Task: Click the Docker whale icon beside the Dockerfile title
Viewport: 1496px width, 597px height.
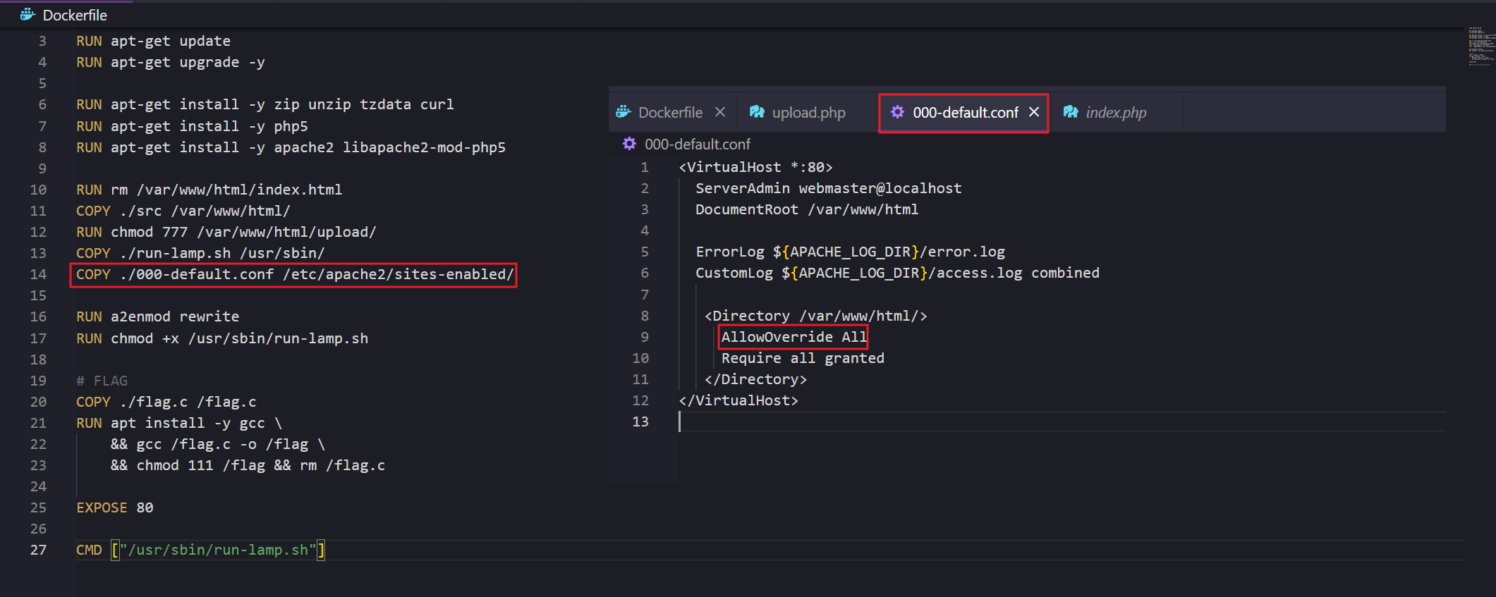Action: point(28,14)
